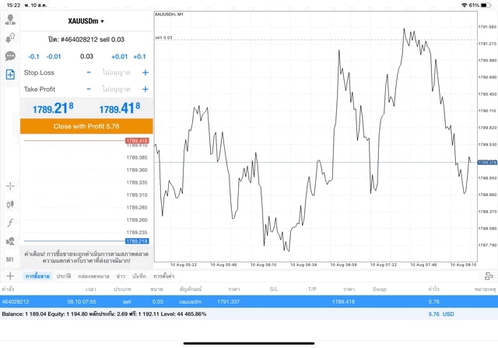The height and width of the screenshot is (348, 498).
Task: Open the candlestick chart type icon
Action: pyautogui.click(x=10, y=204)
